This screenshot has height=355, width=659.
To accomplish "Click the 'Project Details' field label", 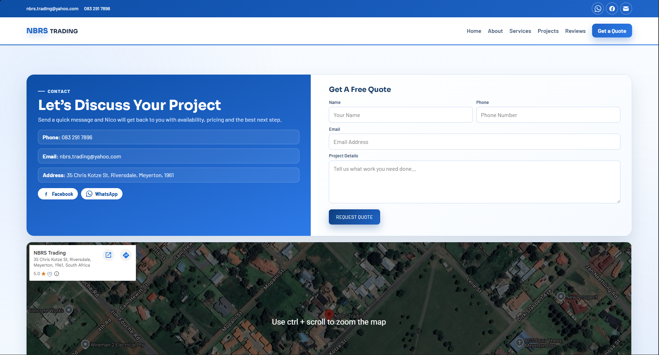I will pyautogui.click(x=343, y=156).
